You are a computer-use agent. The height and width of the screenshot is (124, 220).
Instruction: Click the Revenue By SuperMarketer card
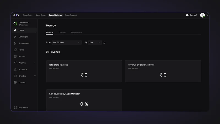(163, 71)
